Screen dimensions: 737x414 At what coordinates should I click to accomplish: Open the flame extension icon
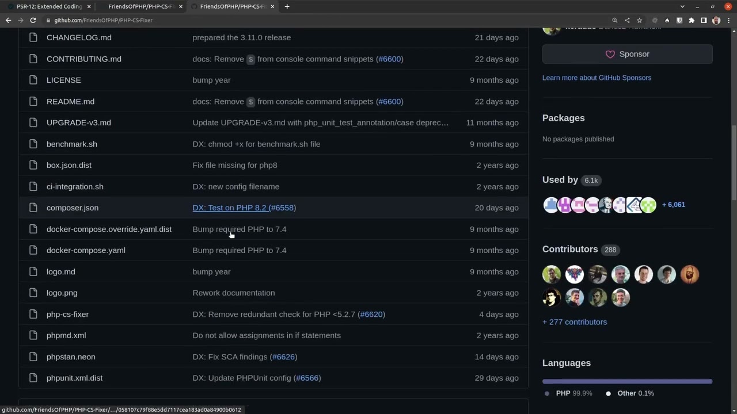(667, 20)
